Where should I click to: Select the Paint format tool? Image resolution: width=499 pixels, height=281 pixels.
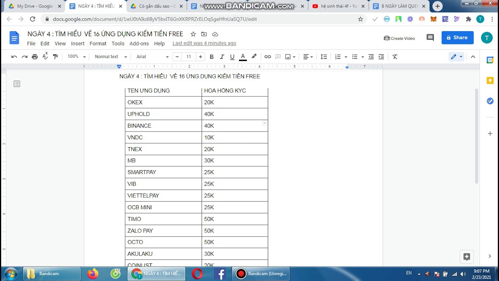coord(55,57)
